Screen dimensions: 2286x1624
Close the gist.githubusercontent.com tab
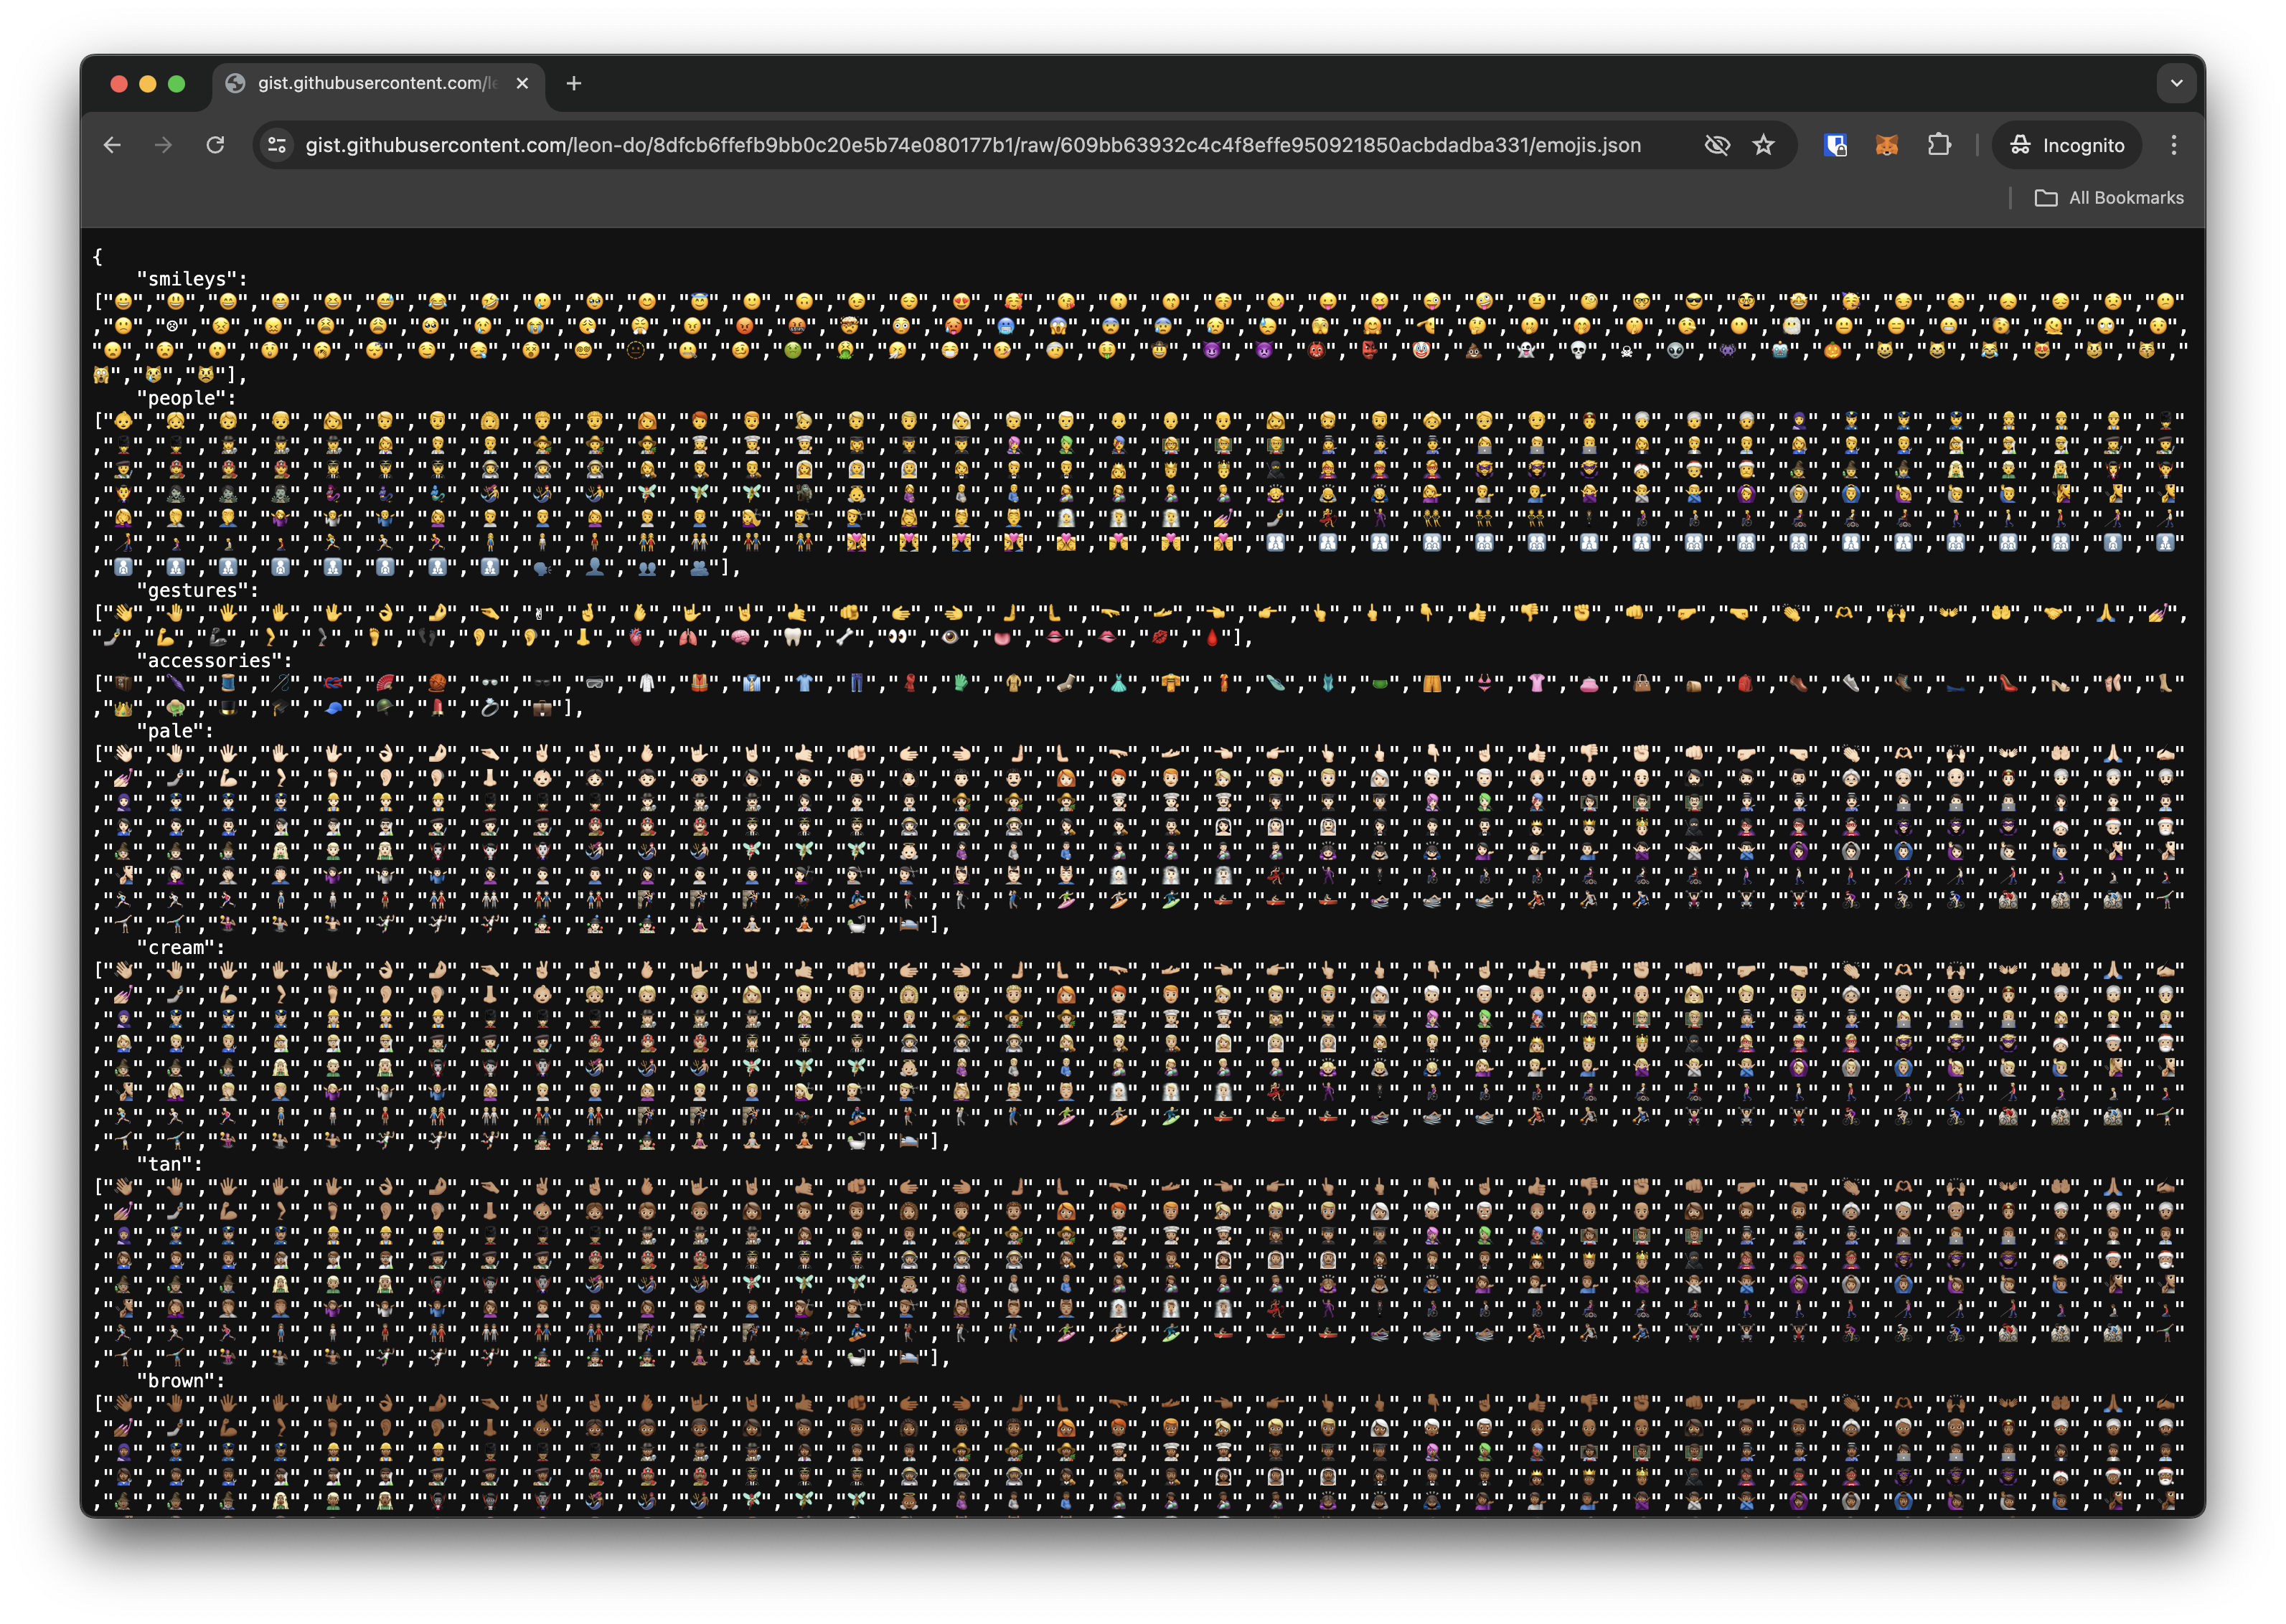(522, 83)
